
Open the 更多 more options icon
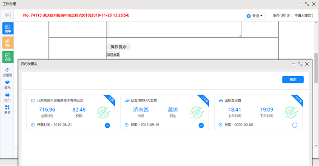pos(7,109)
